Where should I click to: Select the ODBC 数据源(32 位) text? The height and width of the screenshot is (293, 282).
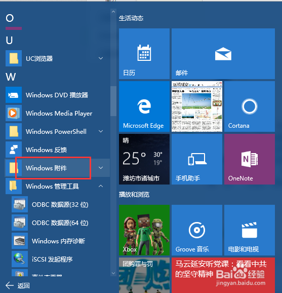tap(60, 205)
